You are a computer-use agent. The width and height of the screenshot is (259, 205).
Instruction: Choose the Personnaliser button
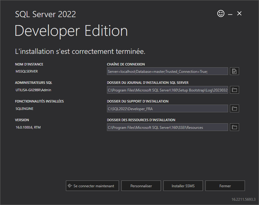pos(141,186)
